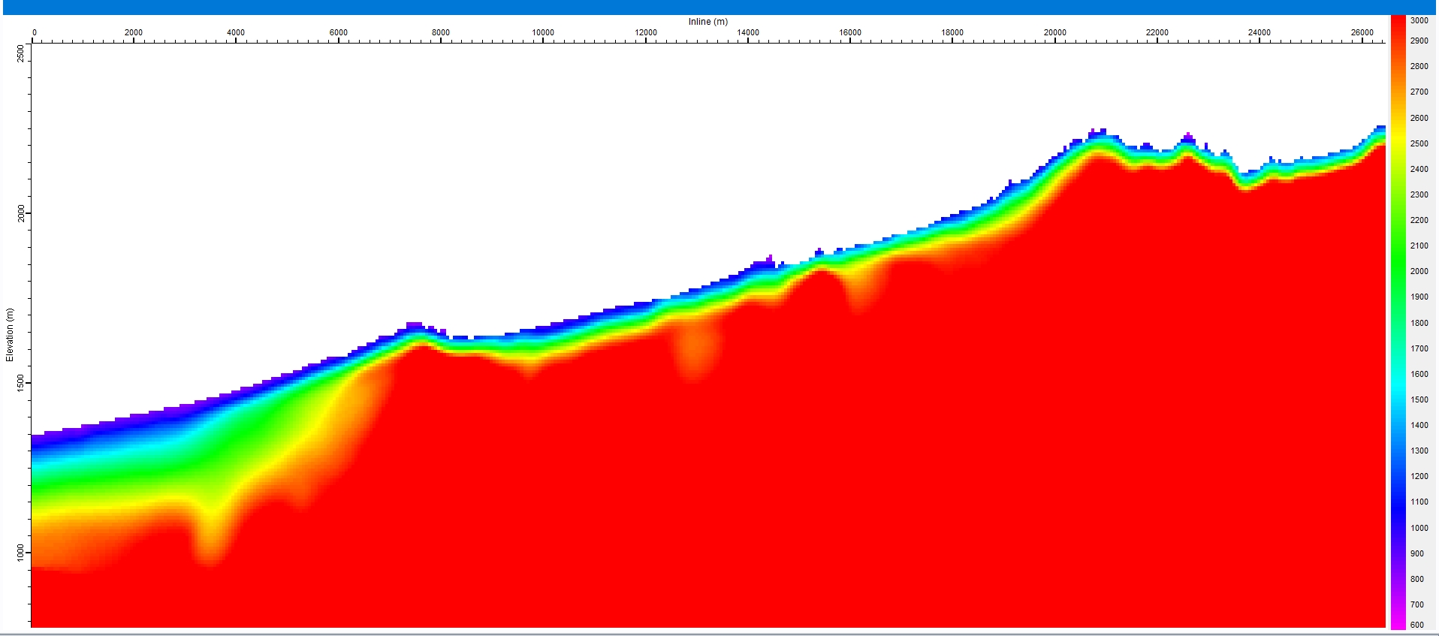Click inline axis tick label 6000

pos(338,33)
